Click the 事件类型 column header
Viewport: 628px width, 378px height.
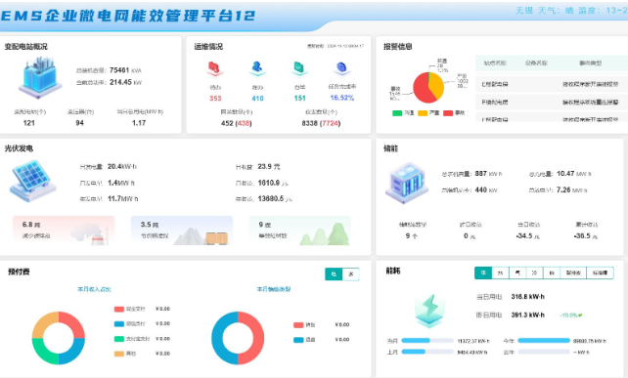point(591,63)
